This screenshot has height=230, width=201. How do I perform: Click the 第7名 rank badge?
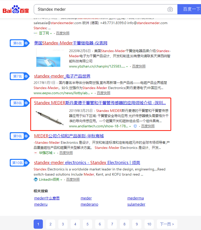(x=20, y=76)
